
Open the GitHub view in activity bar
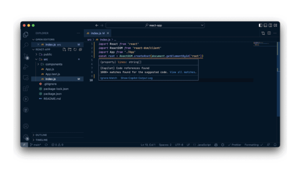(x=26, y=110)
